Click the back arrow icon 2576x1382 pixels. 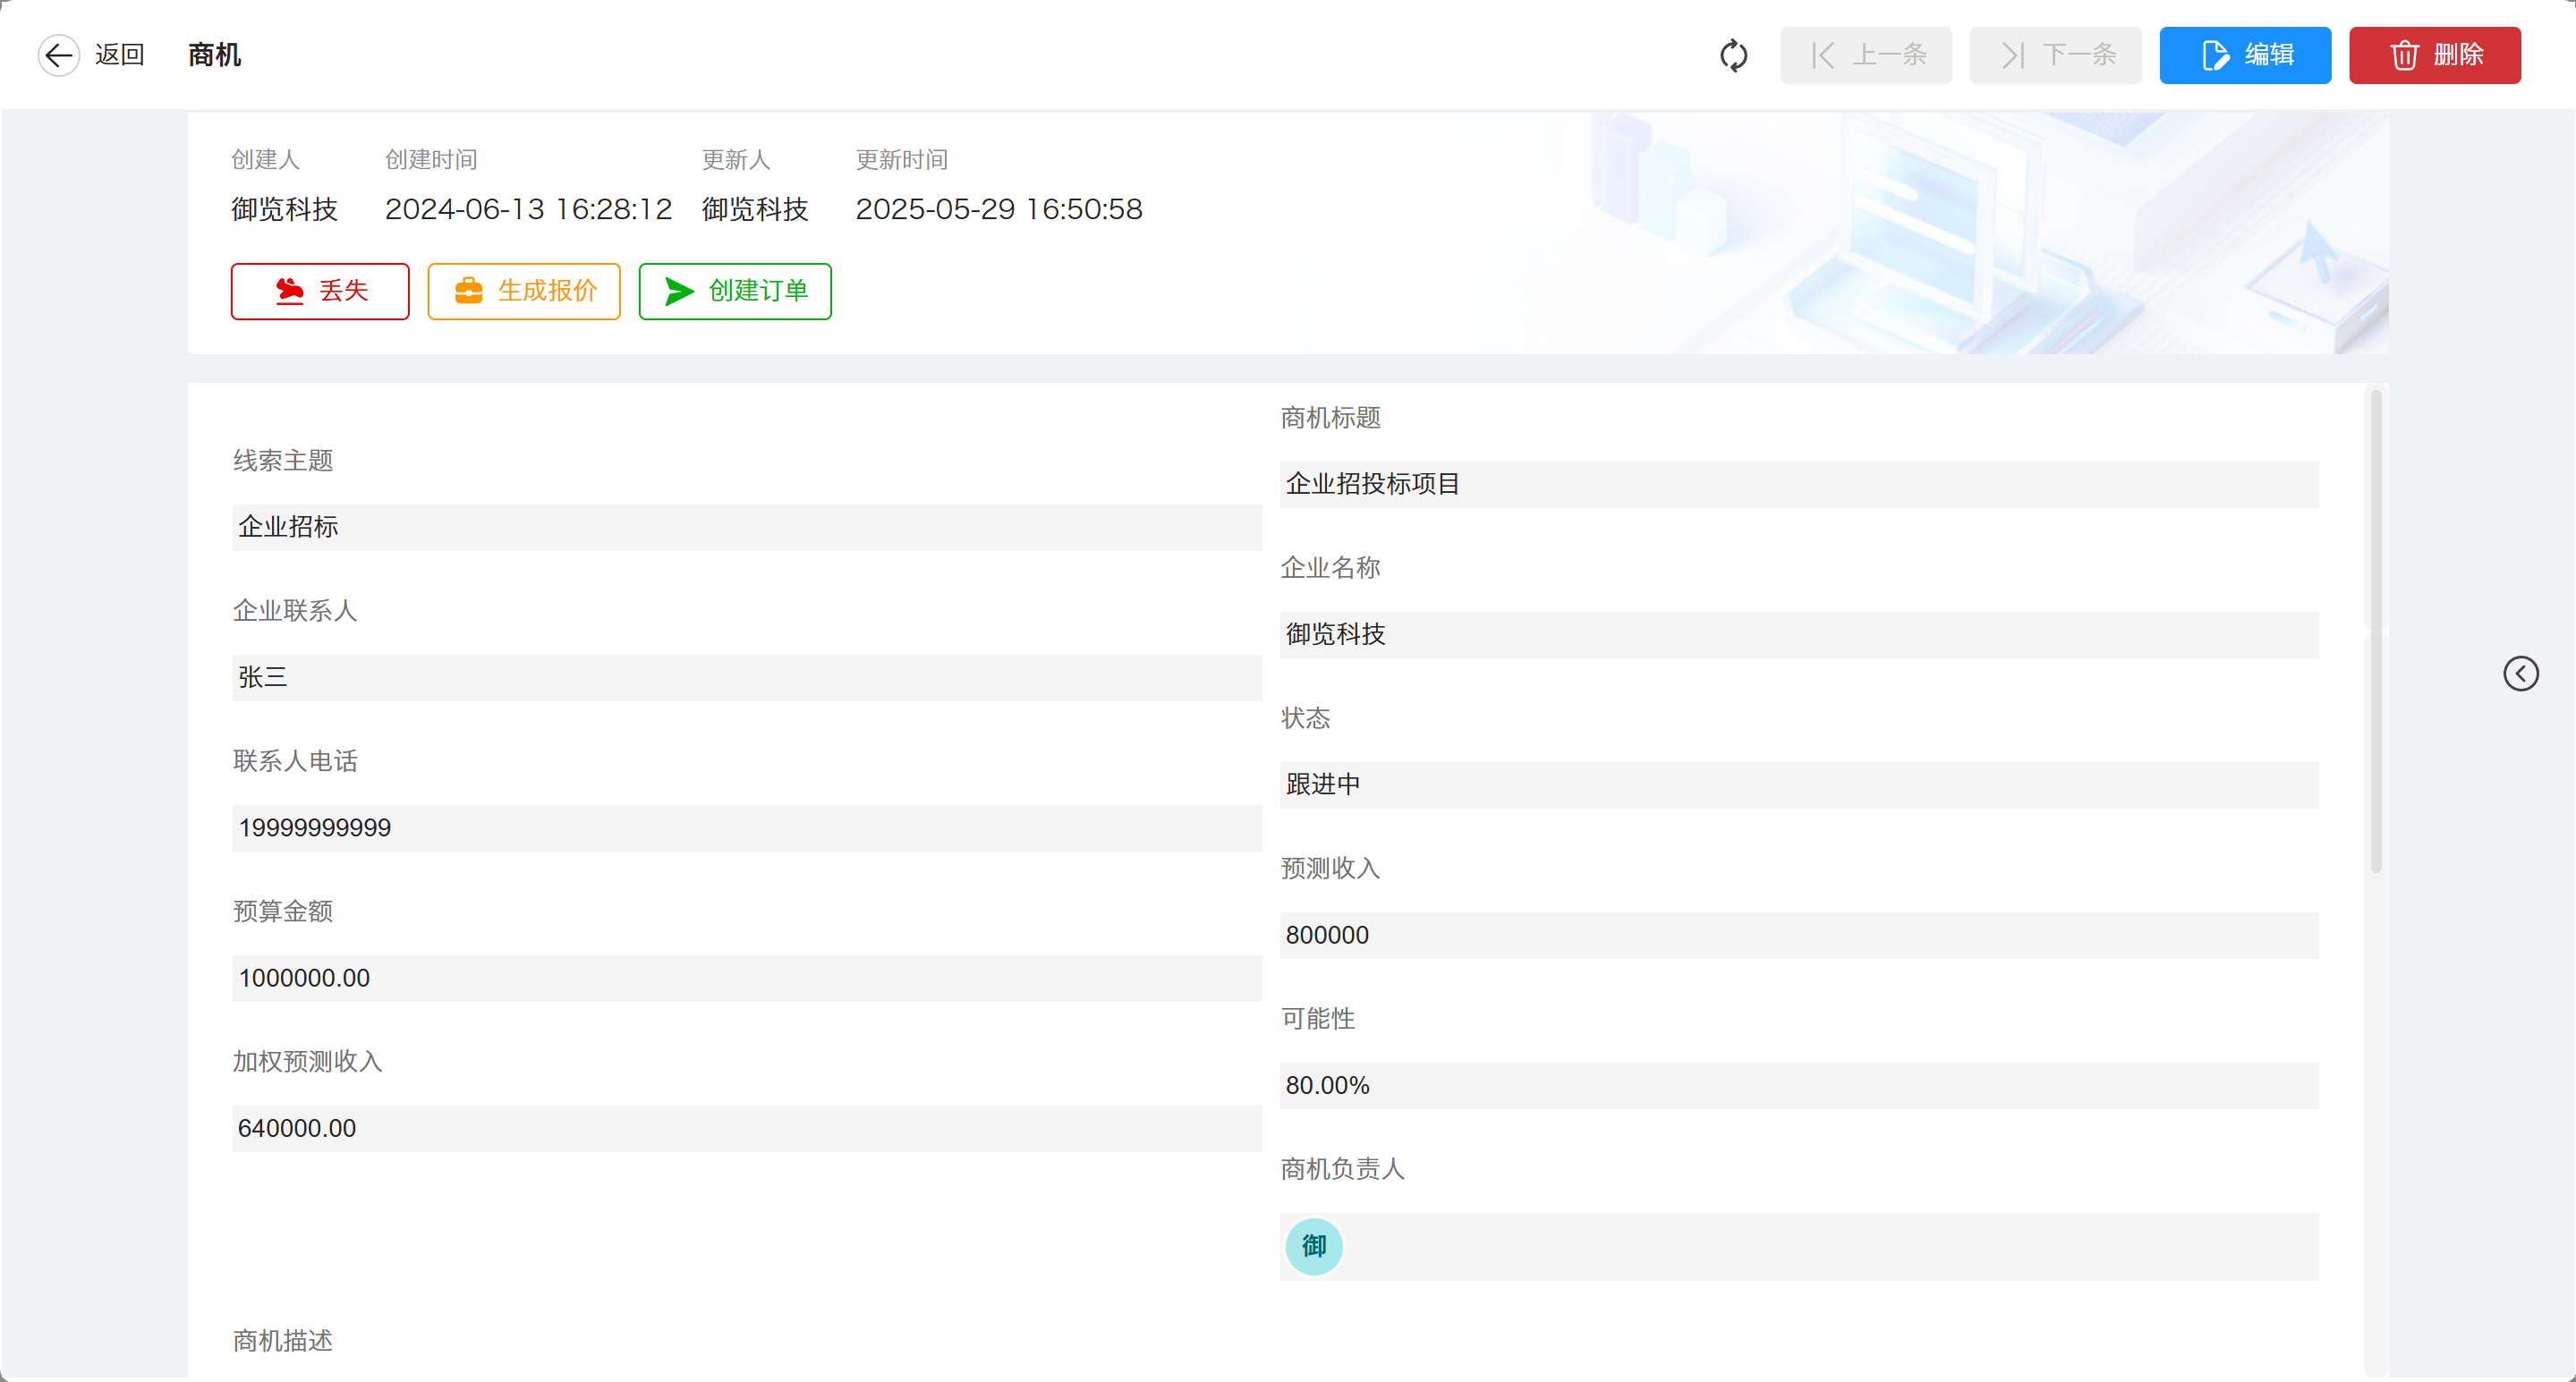point(59,55)
